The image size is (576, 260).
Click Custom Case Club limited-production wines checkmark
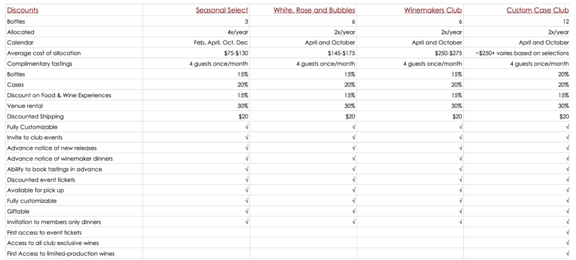567,254
